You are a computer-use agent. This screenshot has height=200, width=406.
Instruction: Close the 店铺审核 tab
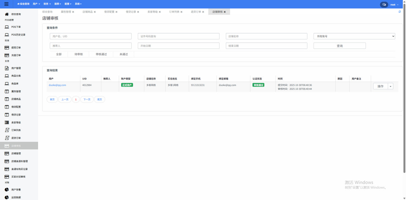(x=225, y=12)
